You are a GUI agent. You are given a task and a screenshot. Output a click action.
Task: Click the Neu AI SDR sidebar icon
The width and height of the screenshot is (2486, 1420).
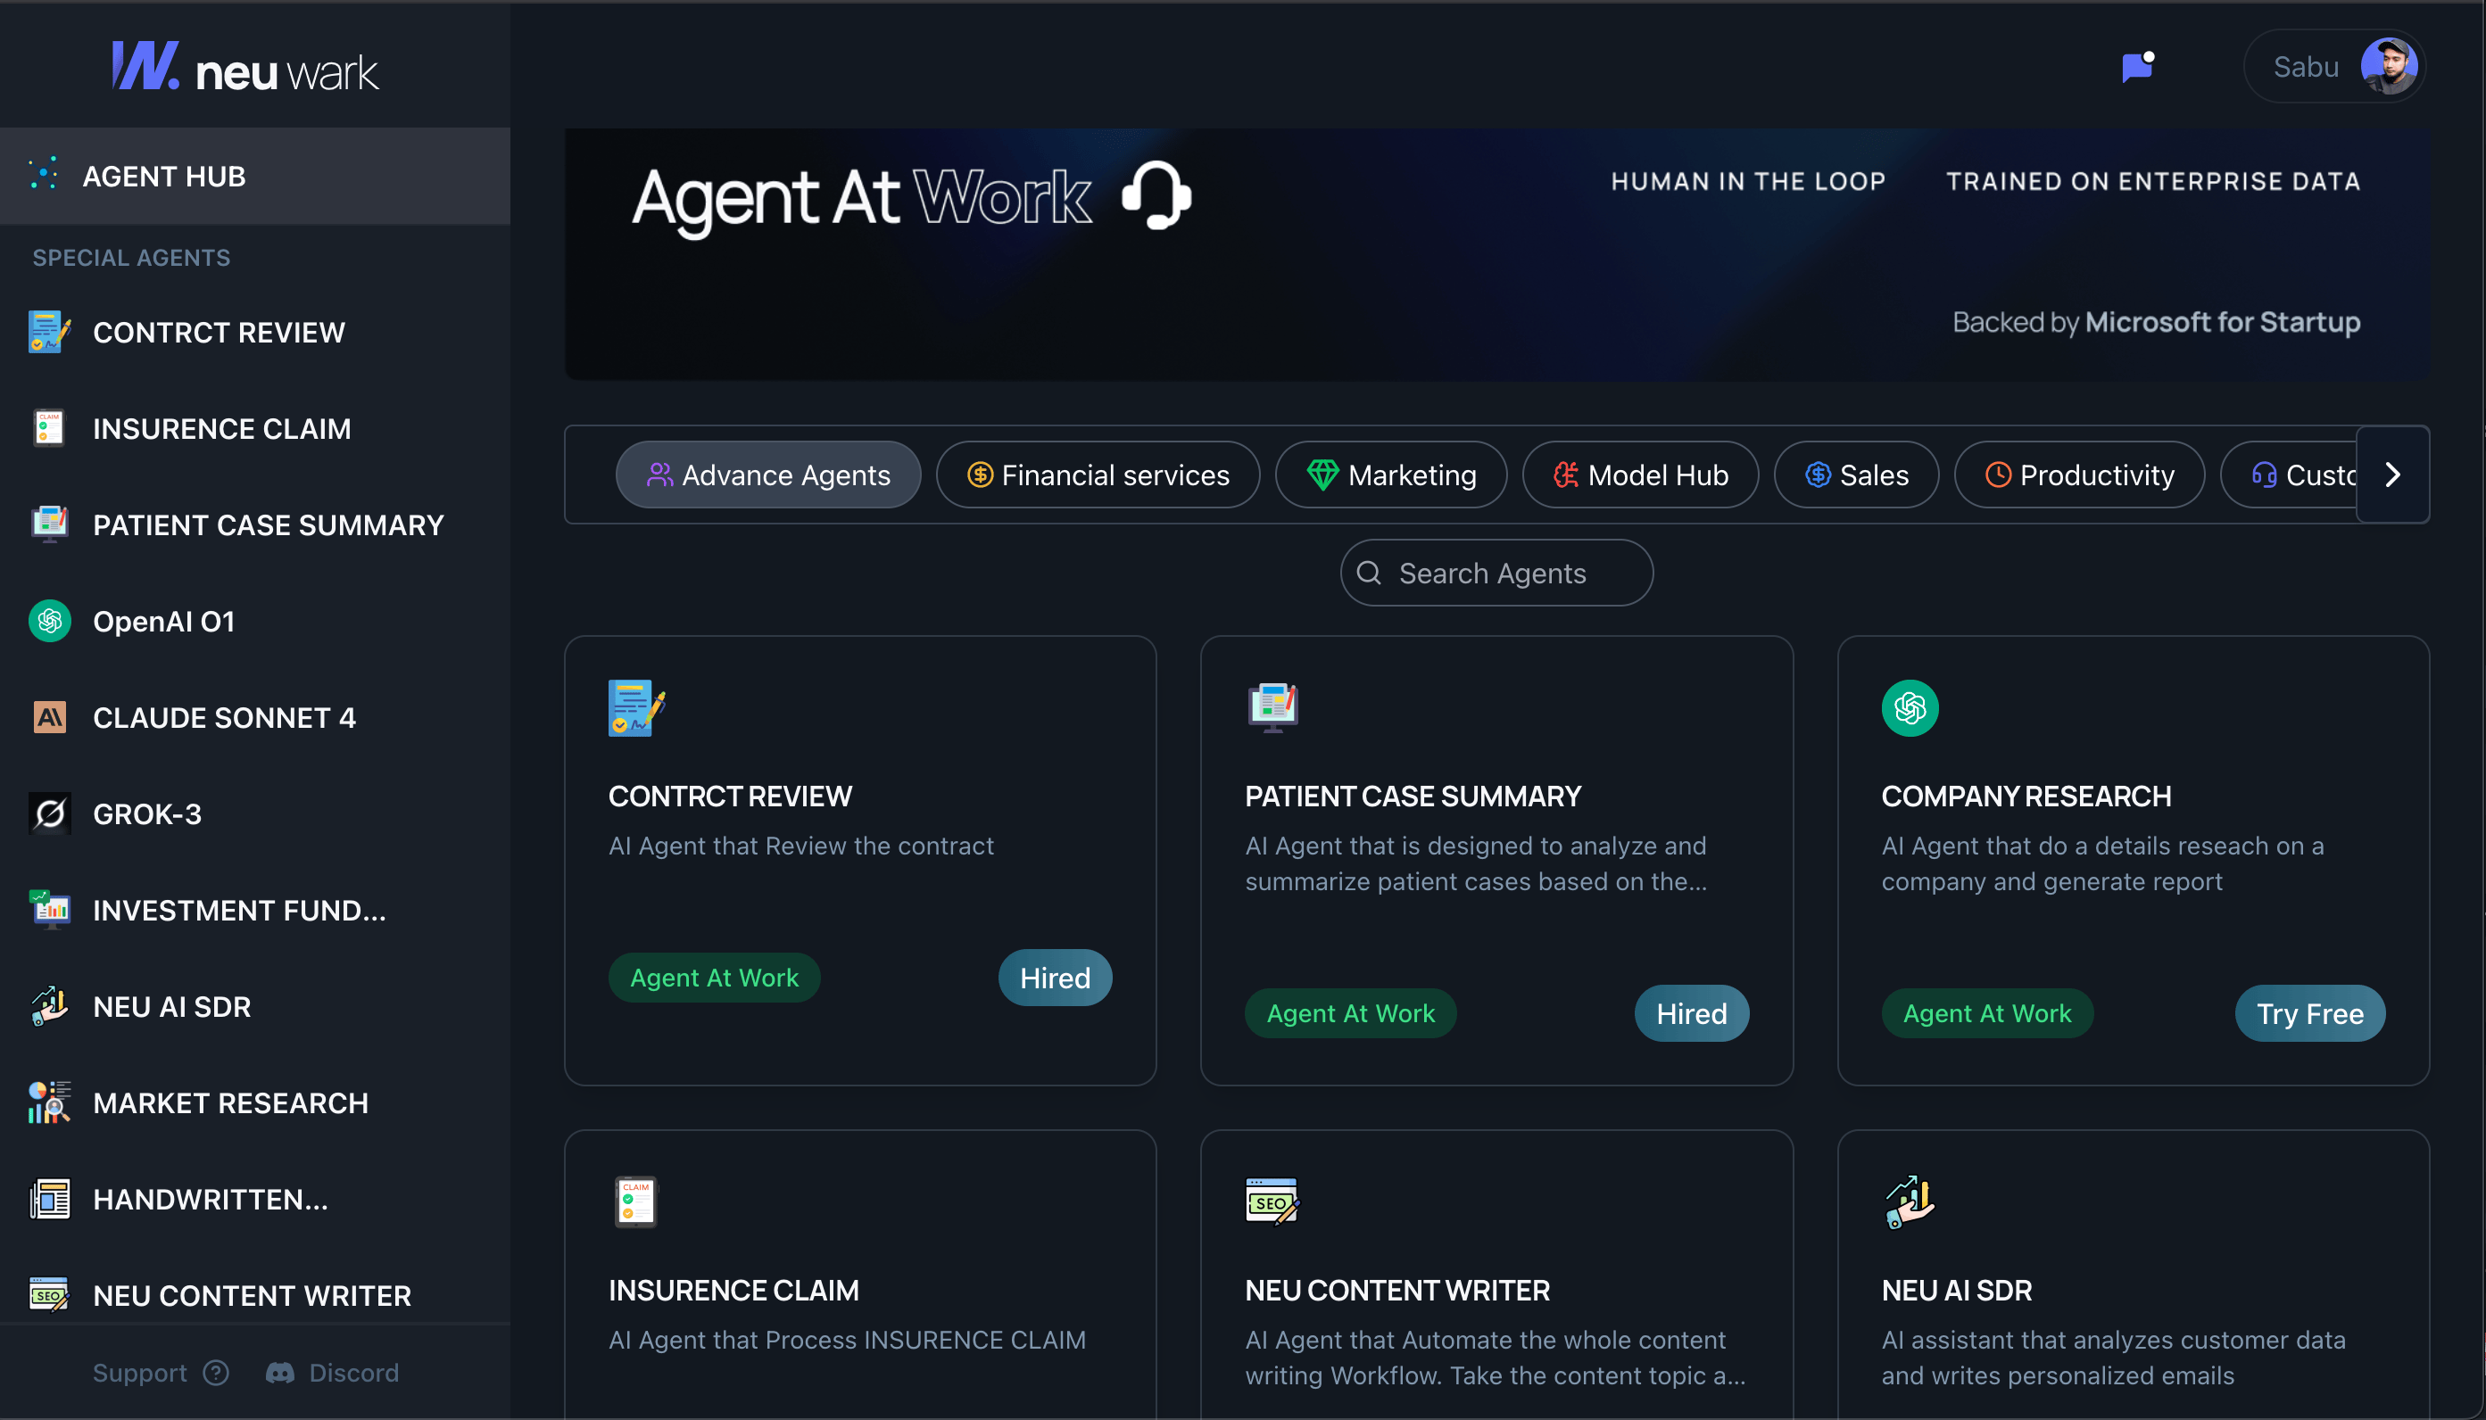(50, 1005)
